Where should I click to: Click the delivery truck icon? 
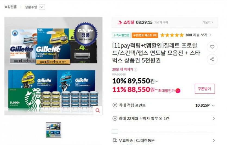115,140
